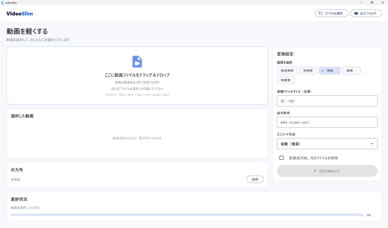This screenshot has height=228, width=388.
Task: Click the 出力形式 MP4 (H.264 / AAC) field
Action: (x=327, y=122)
